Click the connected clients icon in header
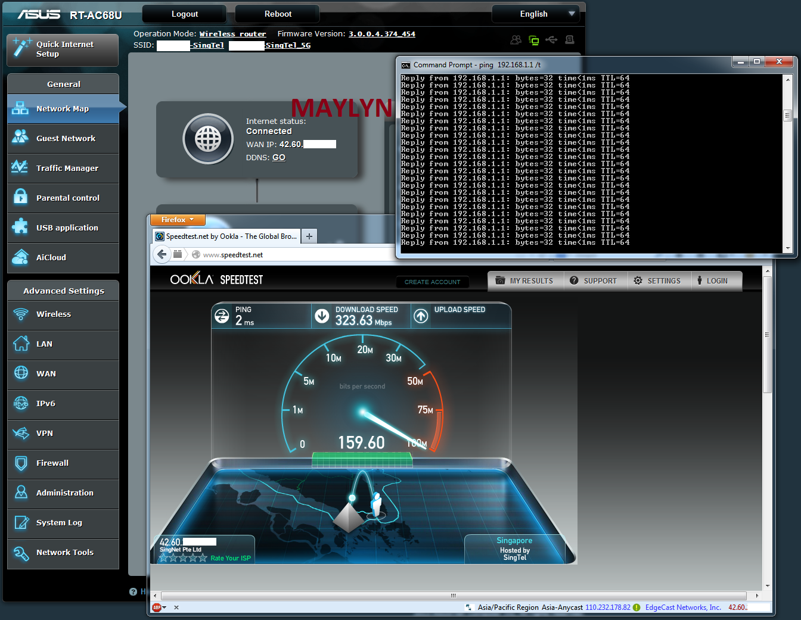The image size is (801, 620). point(516,40)
